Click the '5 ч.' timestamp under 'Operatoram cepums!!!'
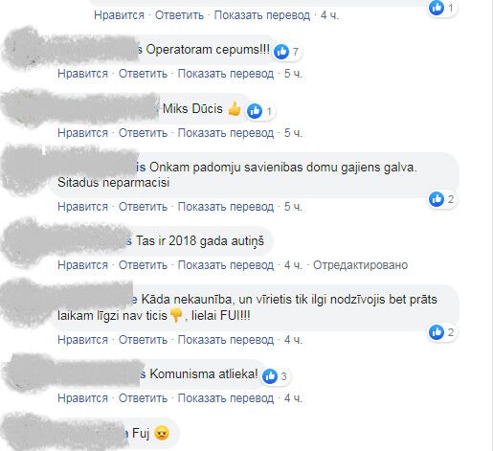The height and width of the screenshot is (451, 493). tap(293, 74)
